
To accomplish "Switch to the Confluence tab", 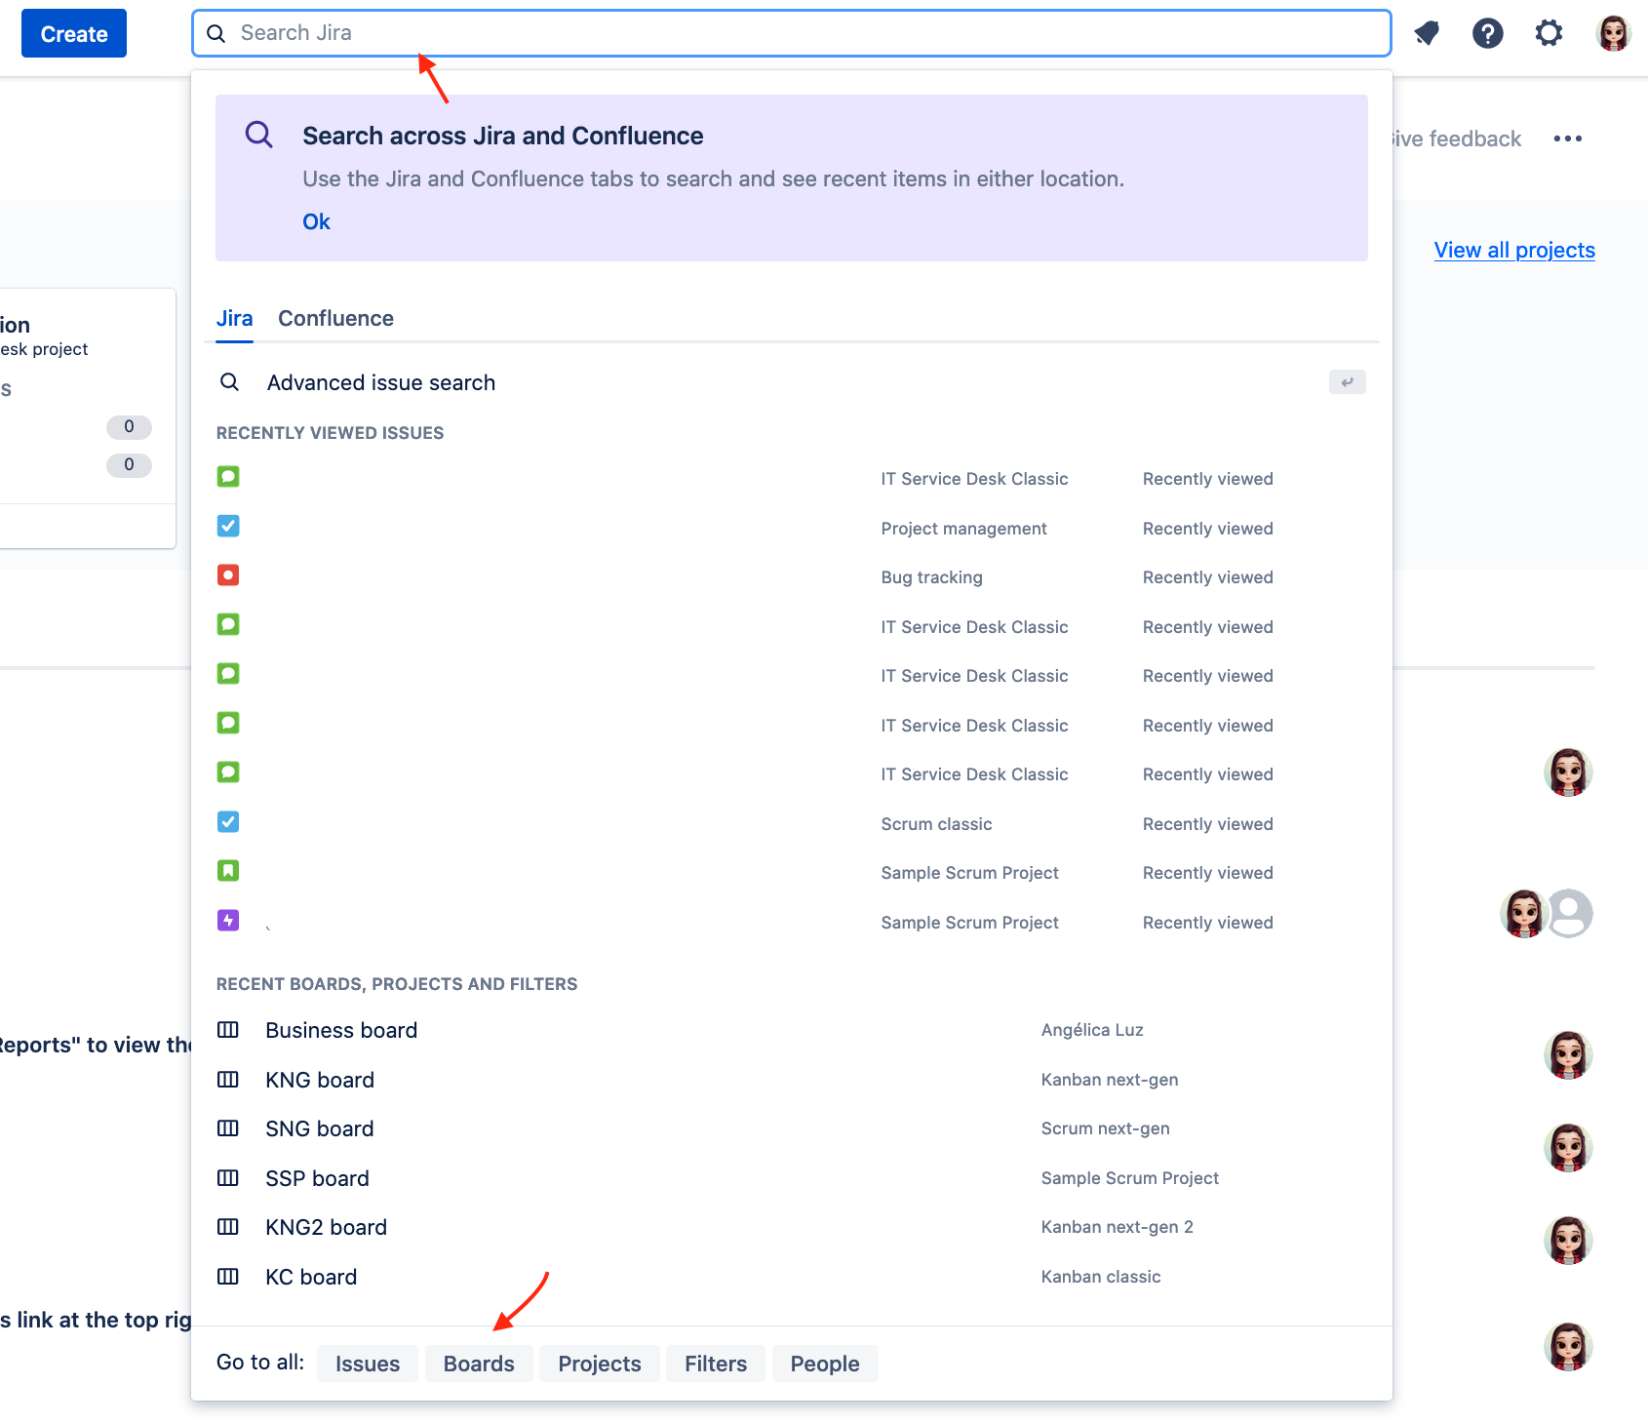I will [335, 318].
